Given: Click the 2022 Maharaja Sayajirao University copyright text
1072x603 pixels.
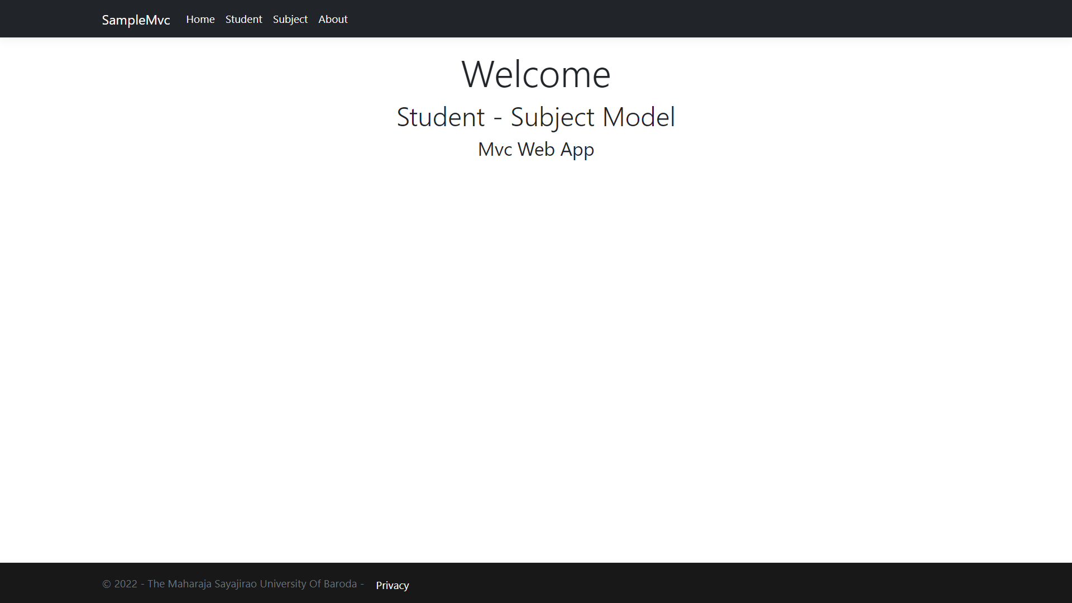Looking at the screenshot, I should 233,584.
